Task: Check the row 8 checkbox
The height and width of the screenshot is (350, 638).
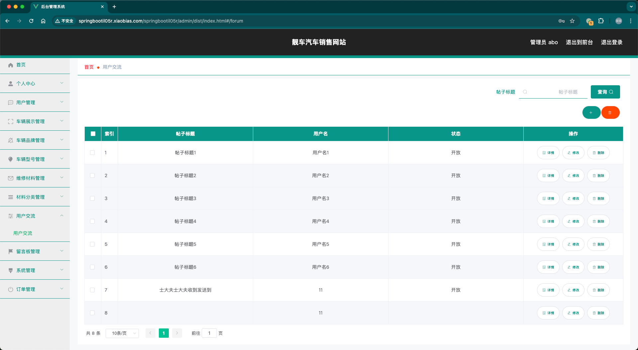Action: tap(92, 313)
